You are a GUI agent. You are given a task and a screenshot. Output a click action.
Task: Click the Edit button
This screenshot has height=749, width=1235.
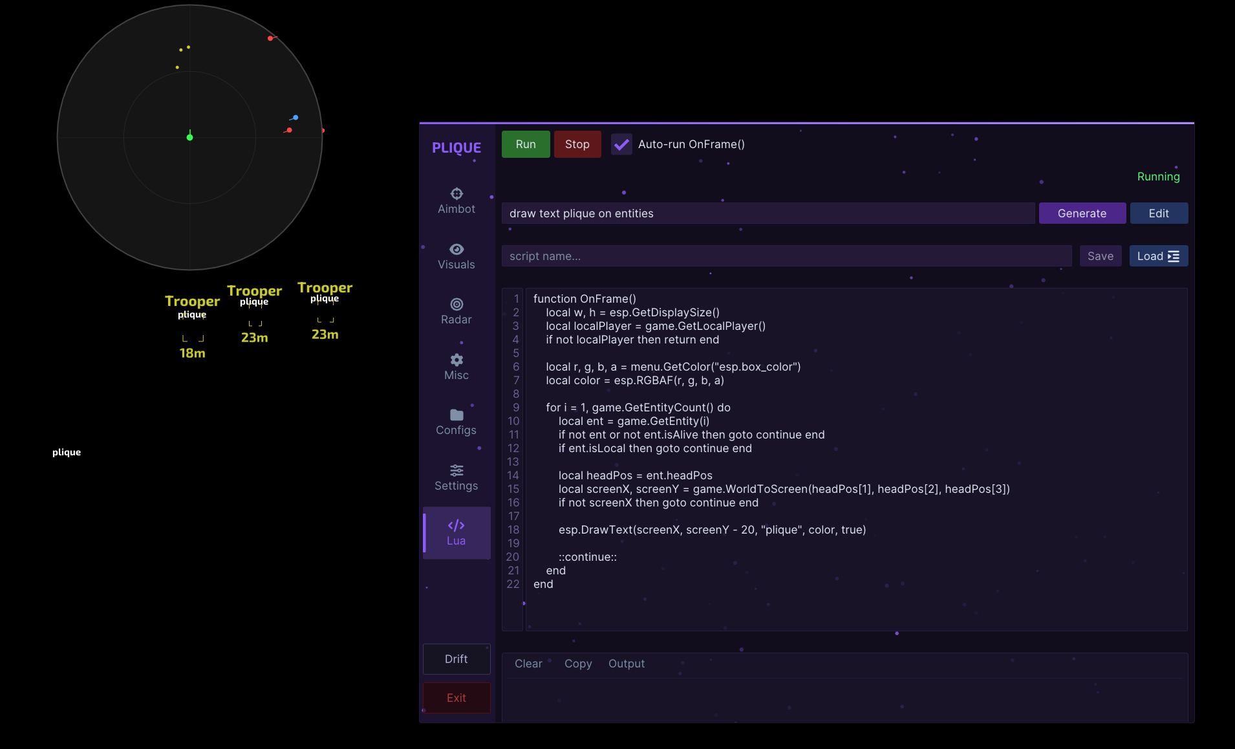pos(1159,213)
